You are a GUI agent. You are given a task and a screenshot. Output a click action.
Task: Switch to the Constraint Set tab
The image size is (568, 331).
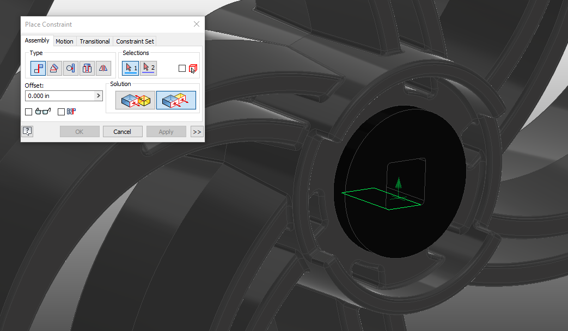[135, 41]
